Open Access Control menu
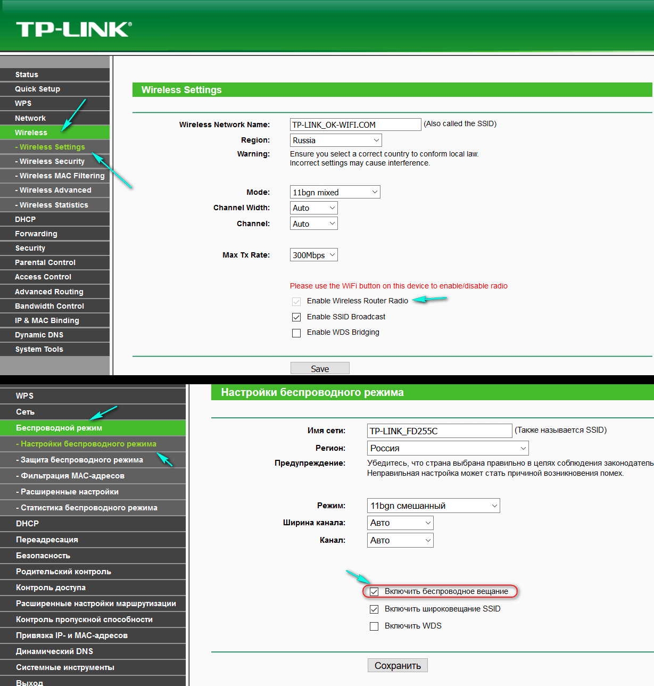654x686 pixels. (x=55, y=277)
